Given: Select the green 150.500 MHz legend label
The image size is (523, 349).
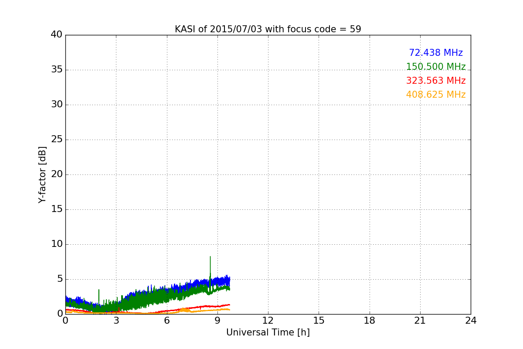Looking at the screenshot, I should pyautogui.click(x=436, y=67).
